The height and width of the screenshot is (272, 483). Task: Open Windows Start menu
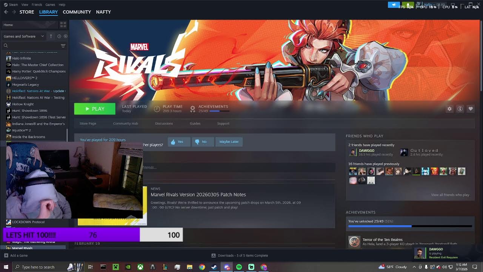[x=6, y=267]
